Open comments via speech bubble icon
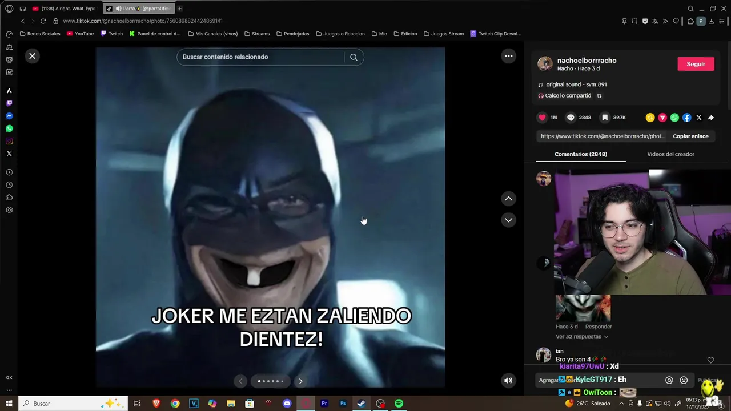Image resolution: width=731 pixels, height=411 pixels. click(571, 118)
